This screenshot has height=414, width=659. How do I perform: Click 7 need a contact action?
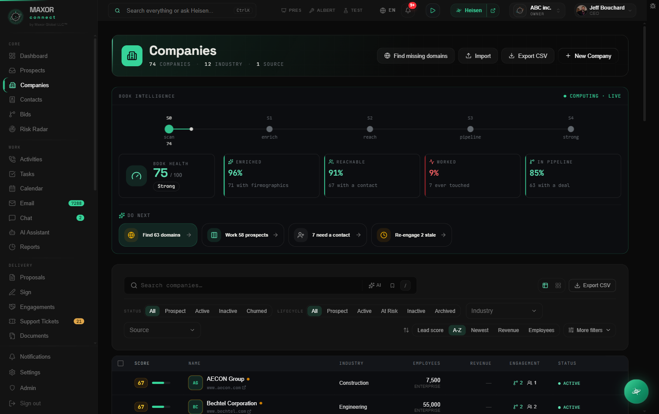point(327,235)
